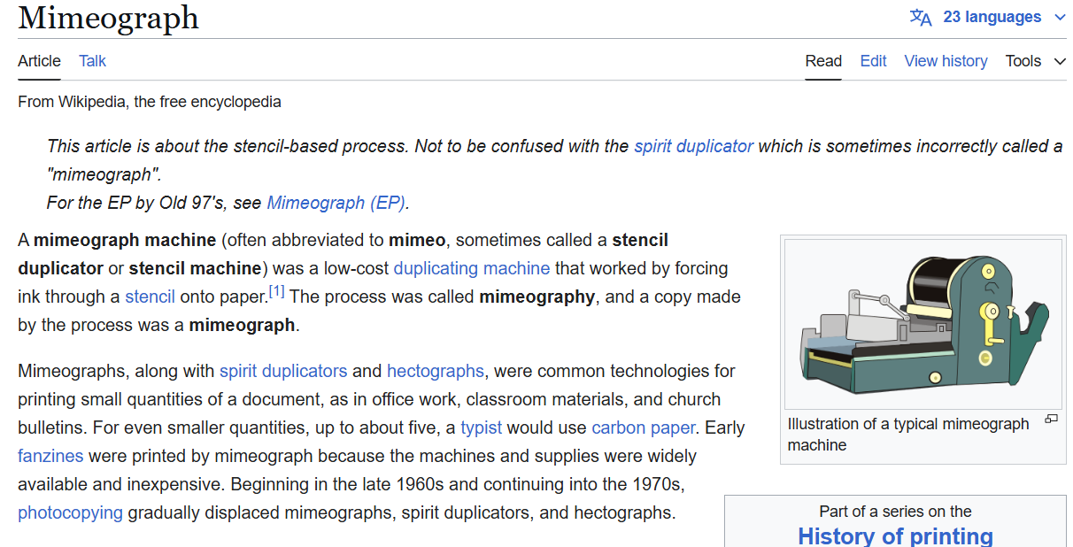This screenshot has height=547, width=1073.
Task: Open the fanzines link
Action: click(x=50, y=456)
